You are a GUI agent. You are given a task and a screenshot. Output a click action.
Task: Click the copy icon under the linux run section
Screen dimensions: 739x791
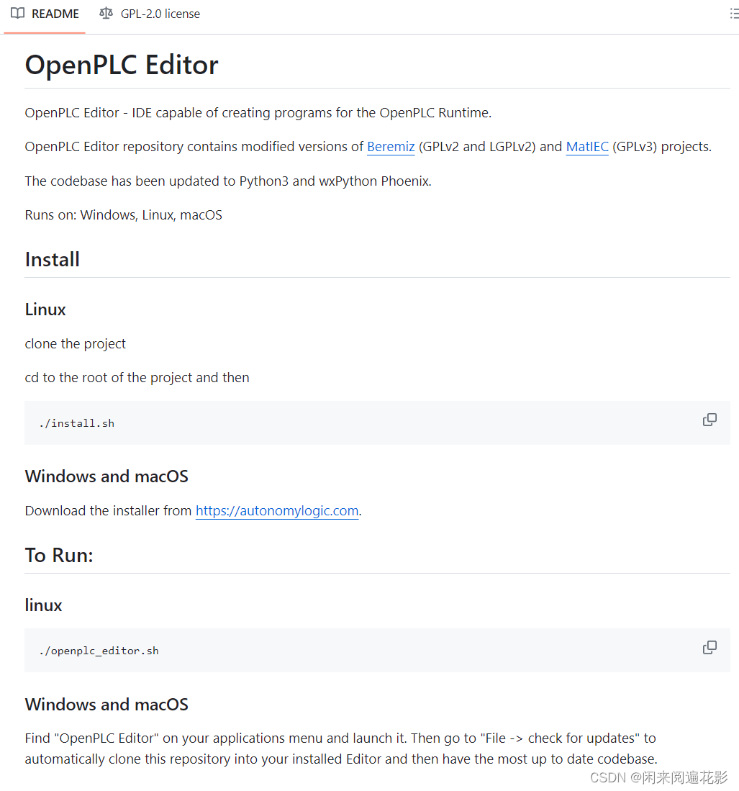pyautogui.click(x=709, y=647)
